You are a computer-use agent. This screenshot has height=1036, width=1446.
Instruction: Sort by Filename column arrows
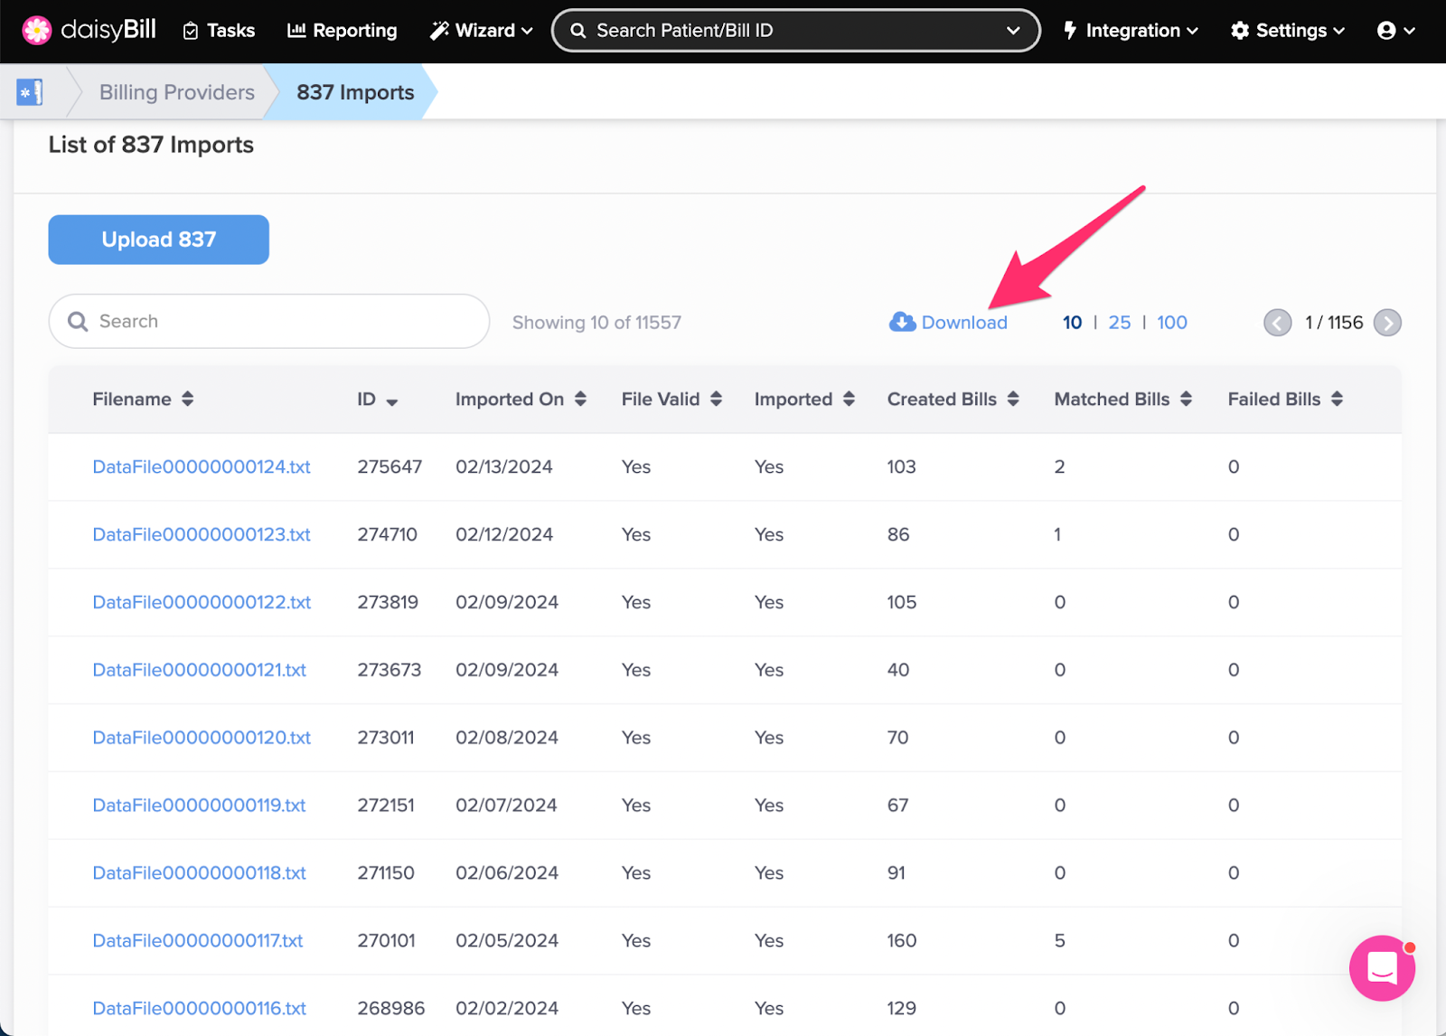click(188, 399)
